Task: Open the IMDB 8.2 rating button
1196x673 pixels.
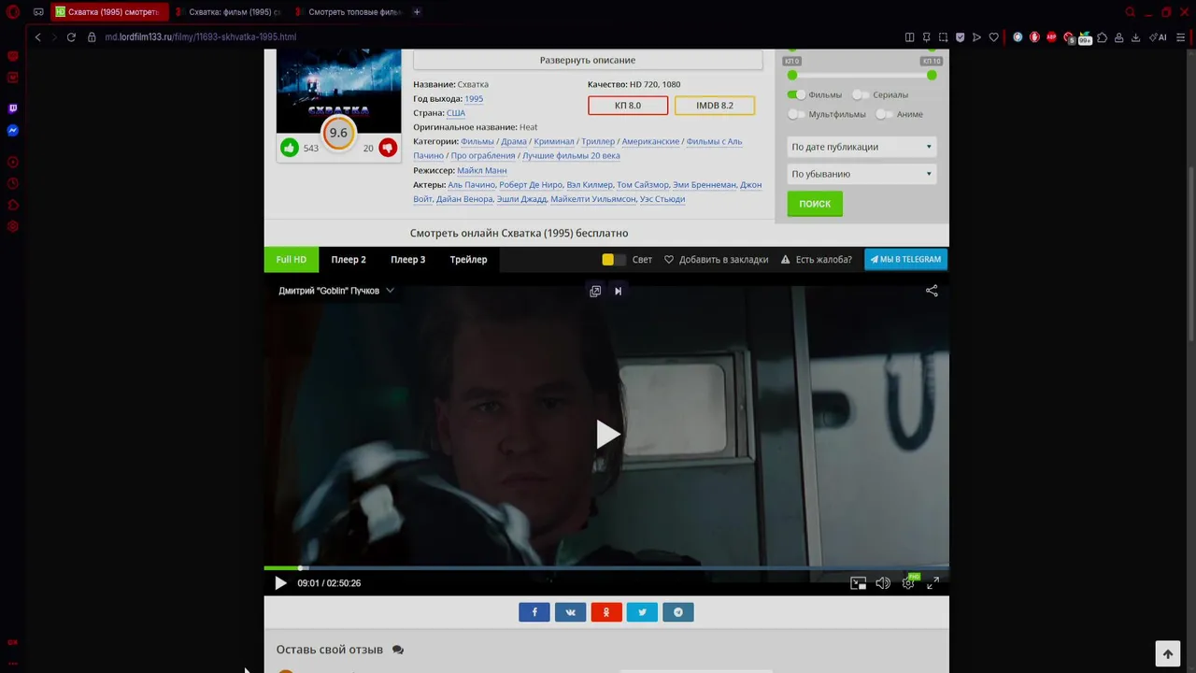Action: 715,106
